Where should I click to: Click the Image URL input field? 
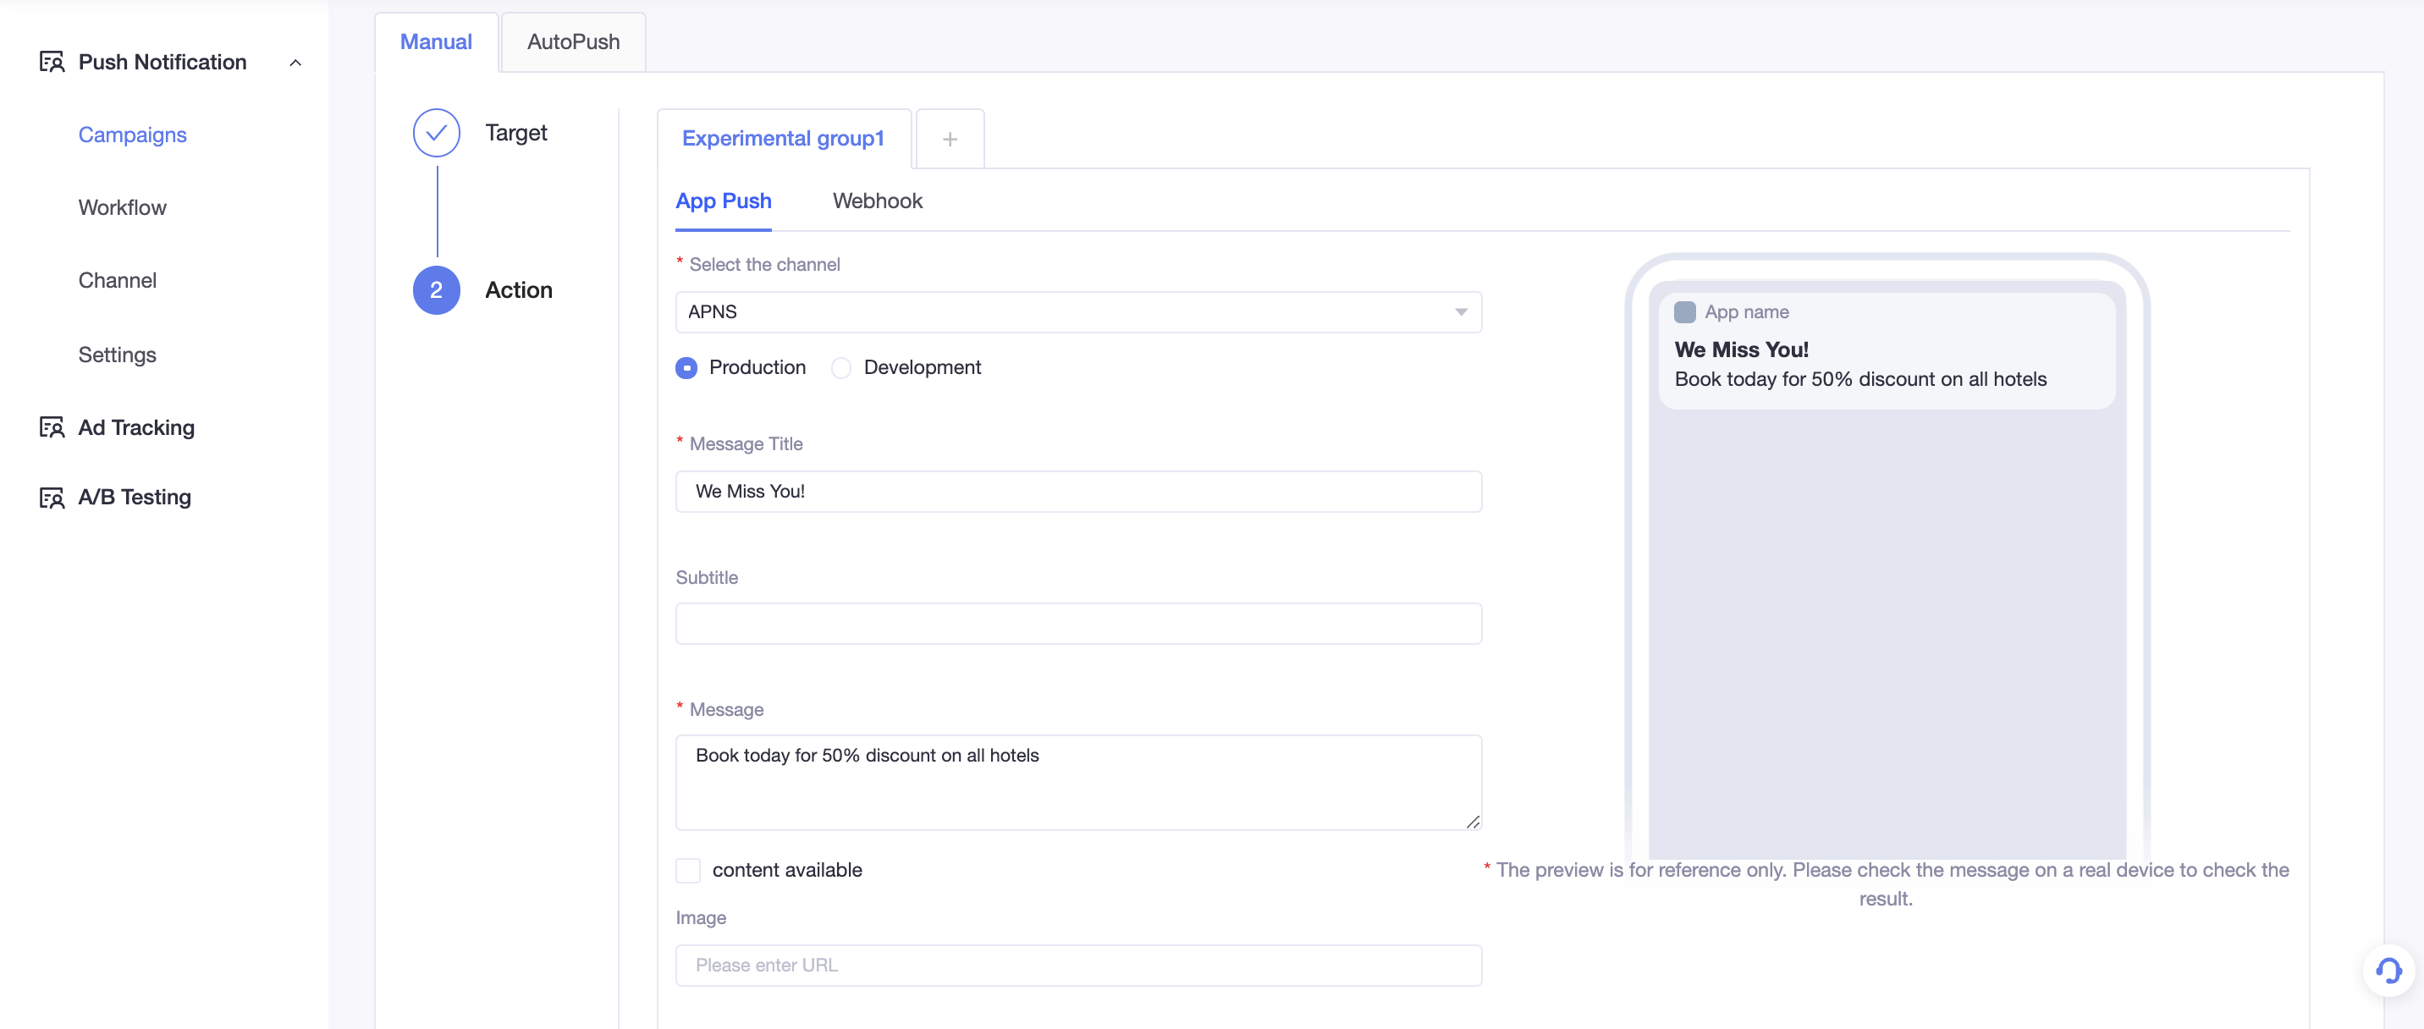pos(1078,966)
